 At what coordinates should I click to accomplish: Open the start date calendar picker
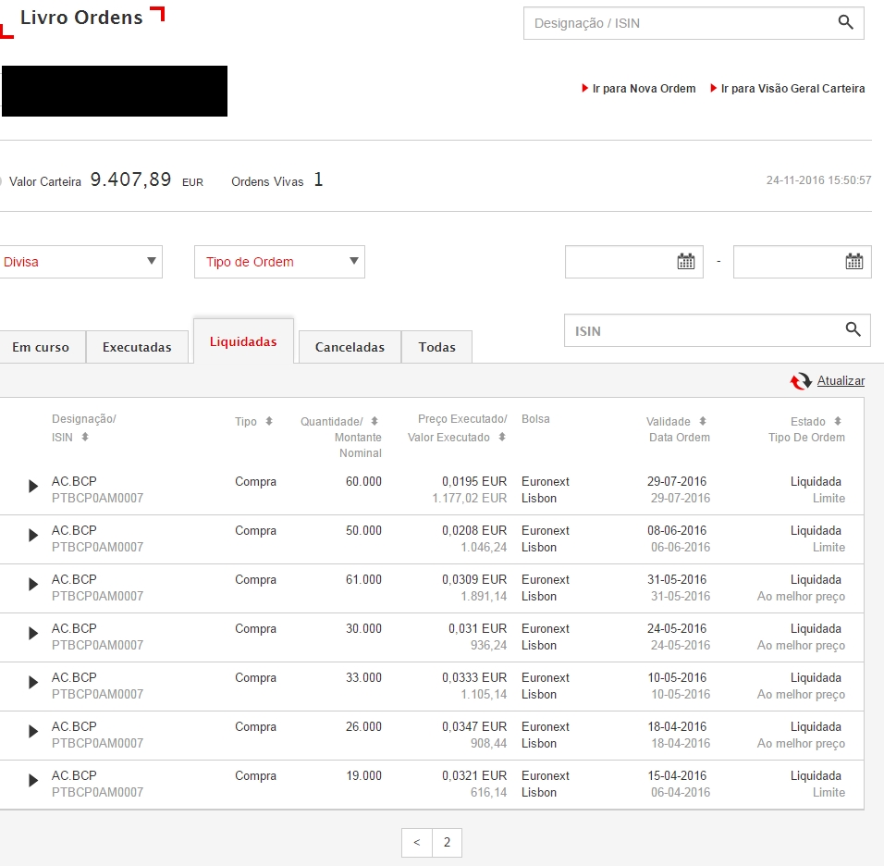pos(685,262)
